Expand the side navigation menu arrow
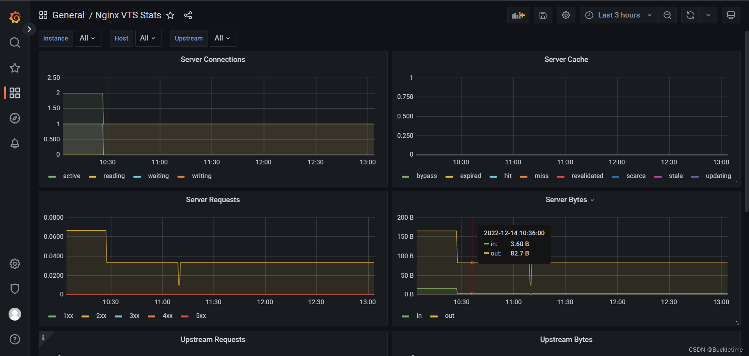The image size is (749, 356). coord(29,29)
